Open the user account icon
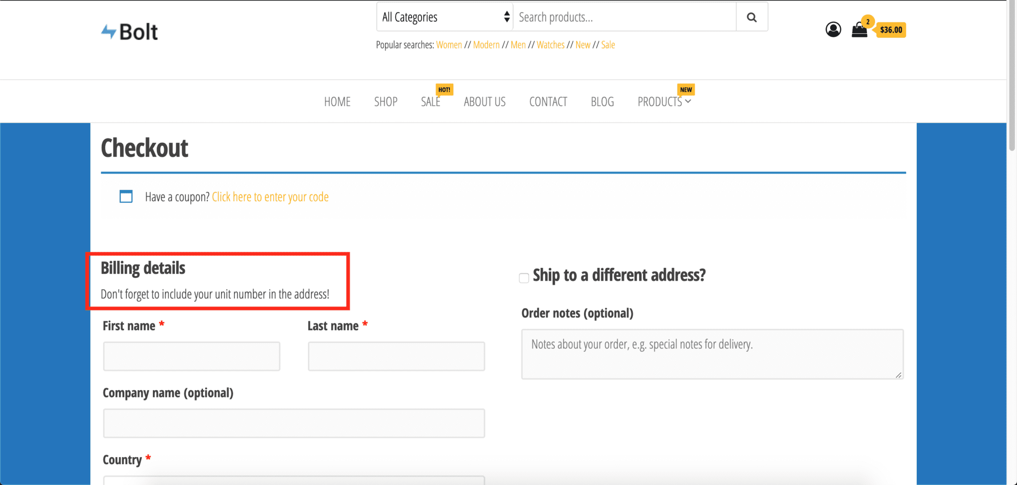Viewport: 1017px width, 485px height. [x=833, y=30]
